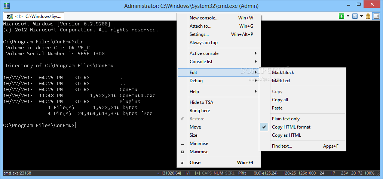Click the 25V value in status bar
The width and height of the screenshot is (383, 179).
[x=344, y=173]
